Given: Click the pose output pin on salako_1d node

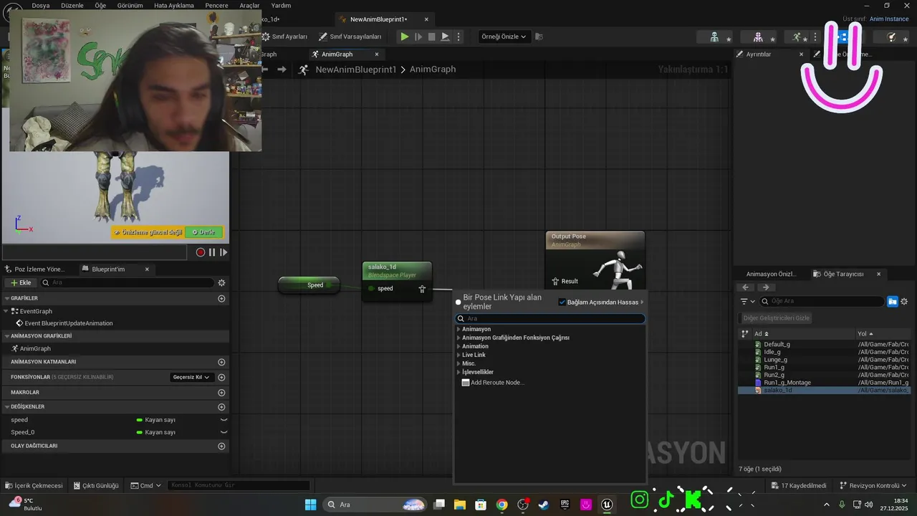Looking at the screenshot, I should point(422,289).
